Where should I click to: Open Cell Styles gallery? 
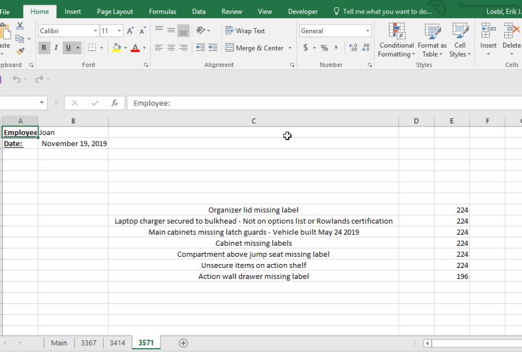pyautogui.click(x=460, y=40)
